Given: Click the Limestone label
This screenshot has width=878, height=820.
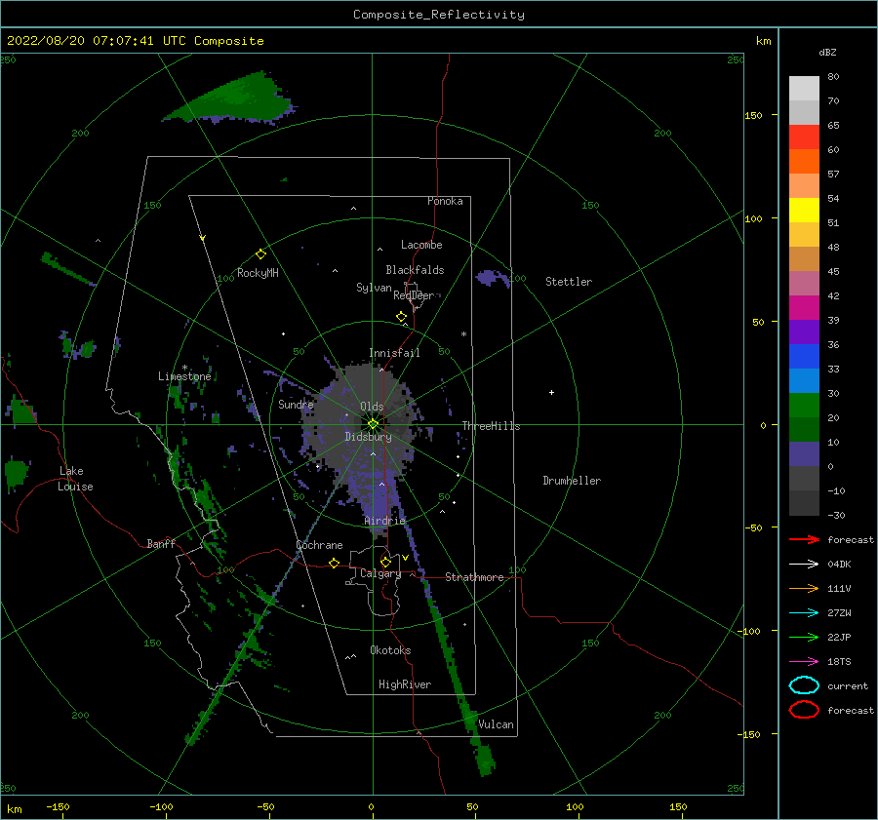Looking at the screenshot, I should tap(184, 376).
